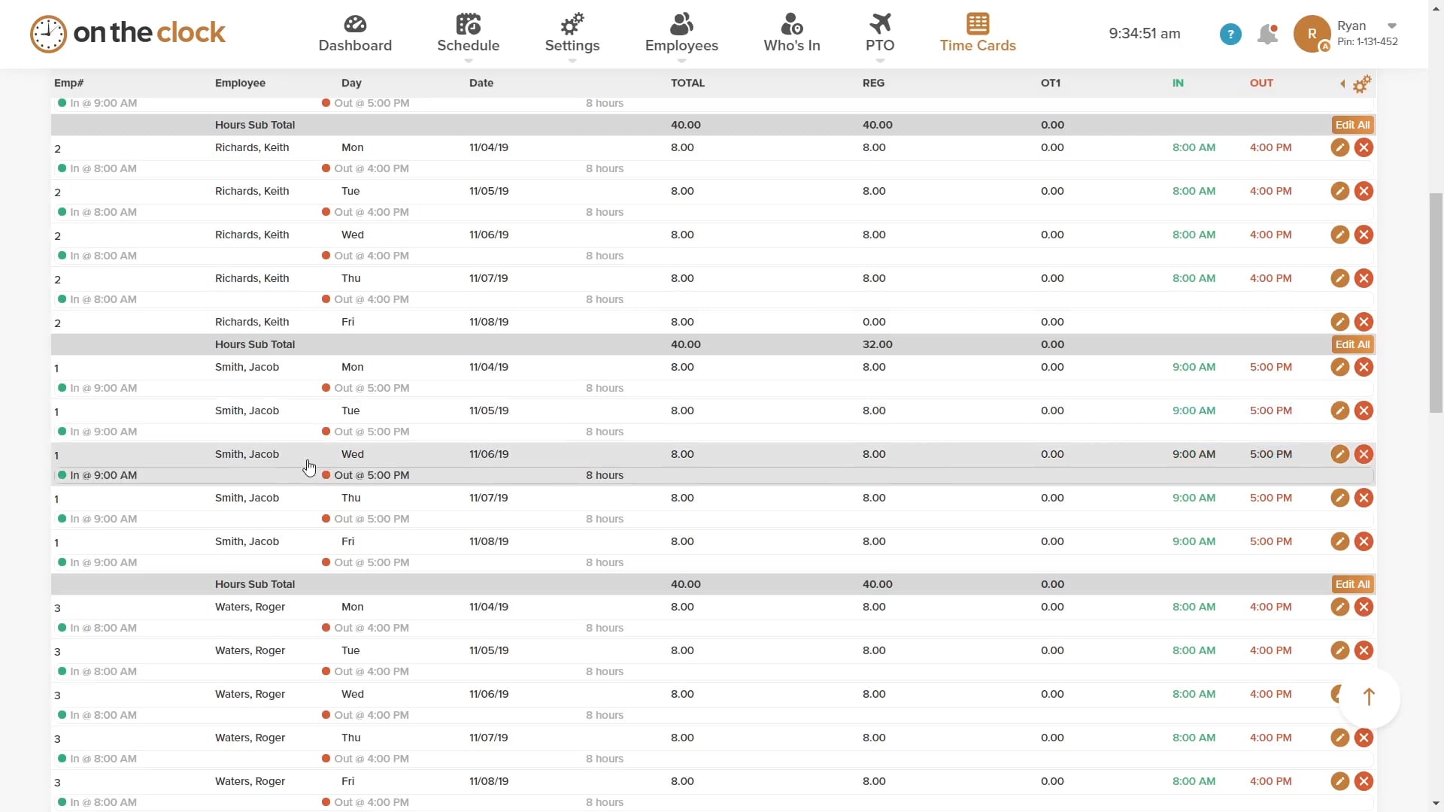Image resolution: width=1444 pixels, height=812 pixels.
Task: Edit Richards, Keith's Fri 11/08/19 entry
Action: (1339, 322)
